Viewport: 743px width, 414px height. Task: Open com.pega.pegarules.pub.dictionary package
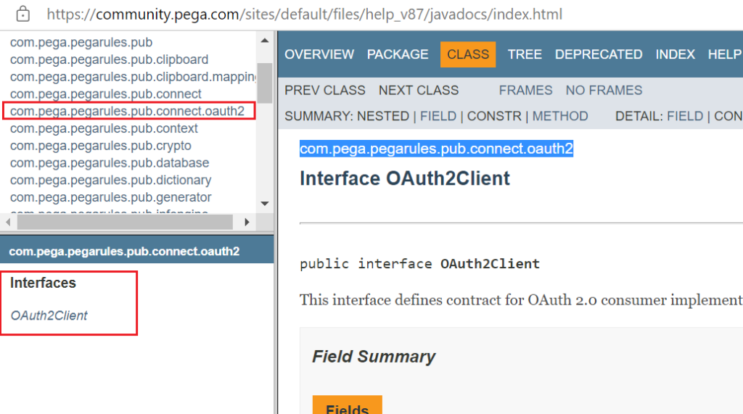110,180
